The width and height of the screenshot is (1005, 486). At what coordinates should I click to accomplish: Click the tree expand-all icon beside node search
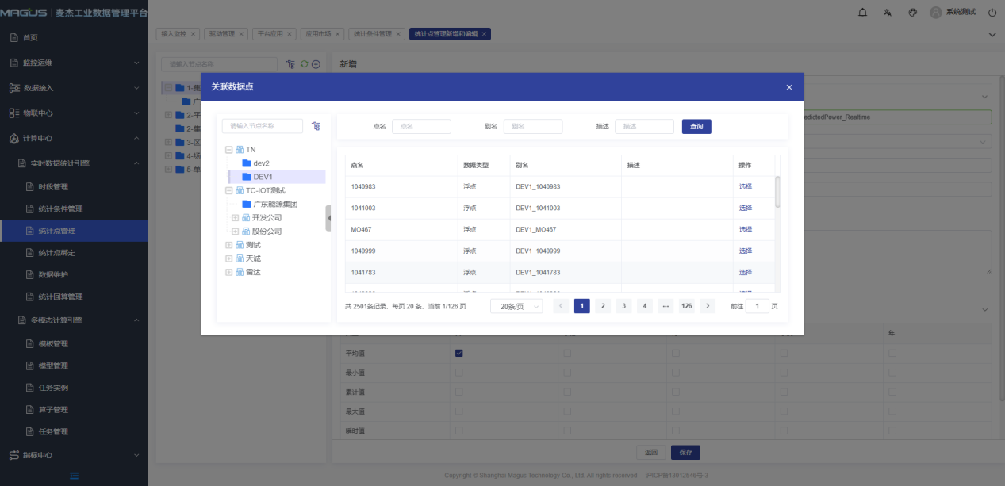(316, 126)
